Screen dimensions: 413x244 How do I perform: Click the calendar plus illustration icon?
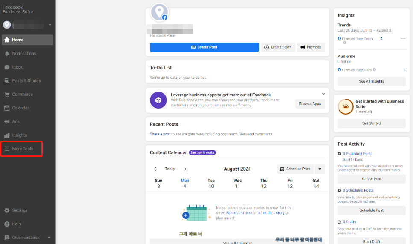point(186,215)
